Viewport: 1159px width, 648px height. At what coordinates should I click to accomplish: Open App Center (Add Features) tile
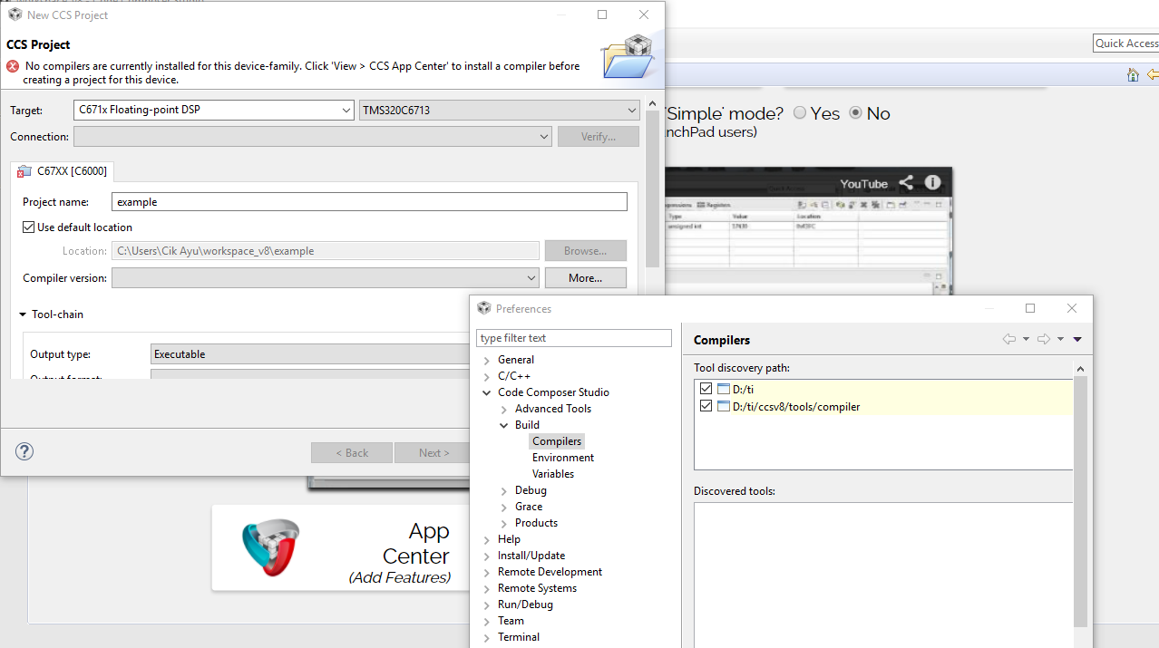coord(340,548)
